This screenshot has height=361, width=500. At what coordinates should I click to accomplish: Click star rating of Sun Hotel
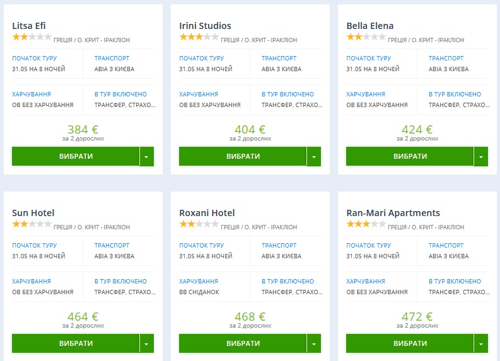point(32,224)
